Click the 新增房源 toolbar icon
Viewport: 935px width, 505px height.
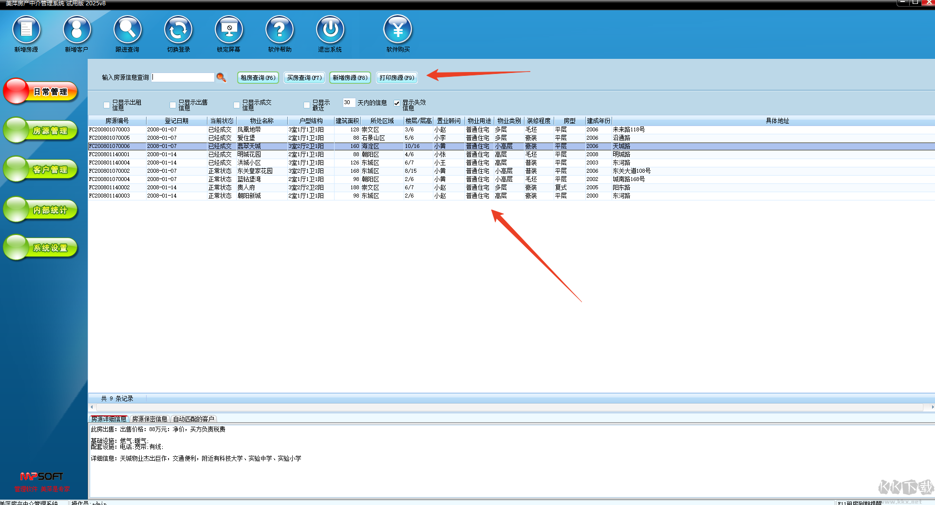pos(26,30)
